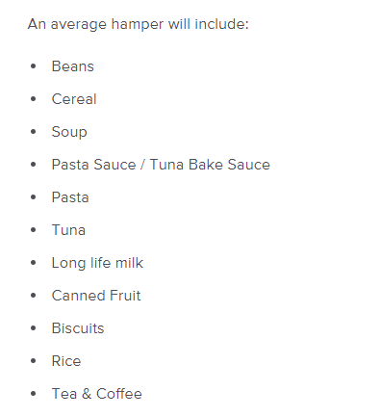Click the Rice list entry
This screenshot has width=380, height=417.
66,361
